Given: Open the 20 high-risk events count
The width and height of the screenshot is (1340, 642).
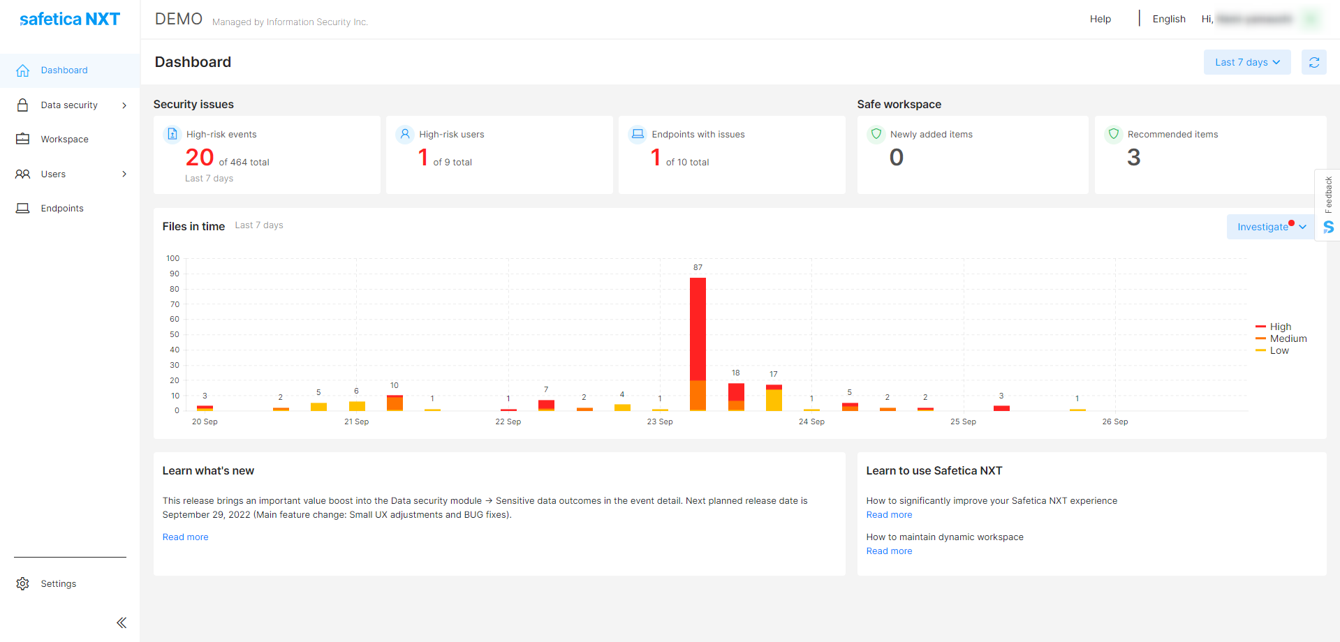Looking at the screenshot, I should (200, 158).
